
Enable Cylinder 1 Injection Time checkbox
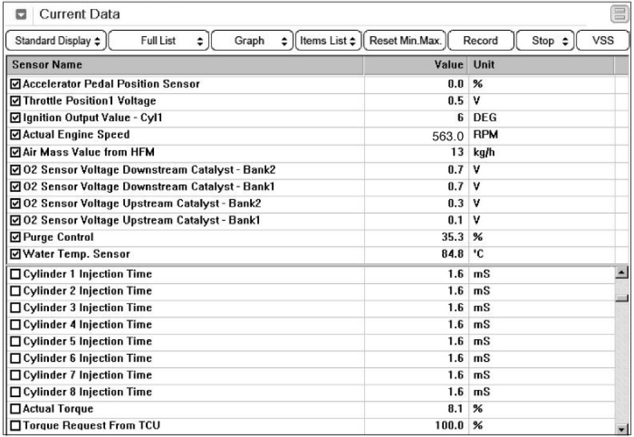[16, 275]
